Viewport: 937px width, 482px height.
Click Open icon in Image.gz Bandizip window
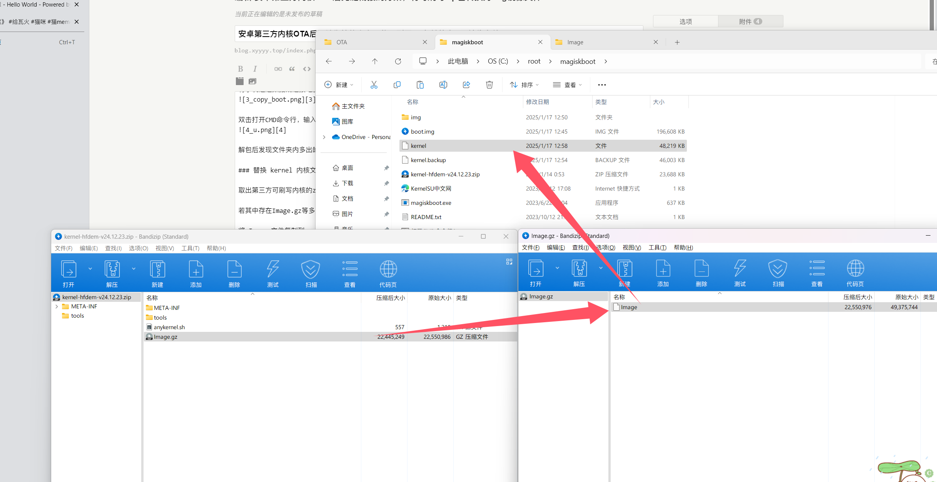tap(536, 268)
